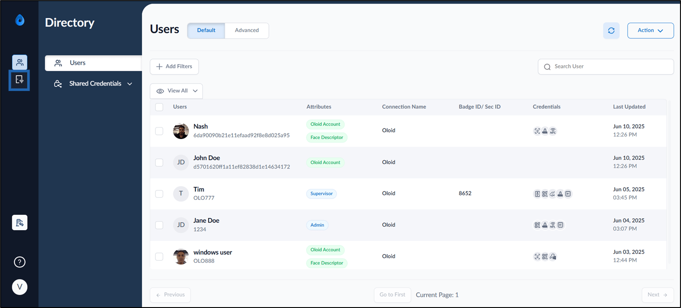Select the checkbox for windows user
Screen dimensions: 681x308
tap(159, 256)
